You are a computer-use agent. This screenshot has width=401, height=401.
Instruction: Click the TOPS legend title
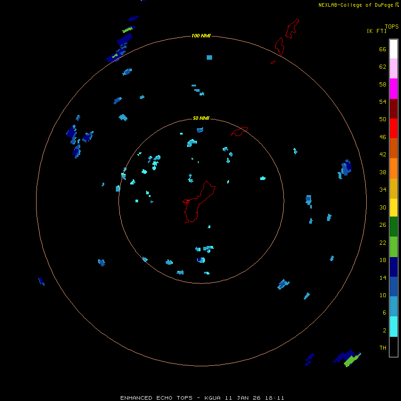pos(392,26)
